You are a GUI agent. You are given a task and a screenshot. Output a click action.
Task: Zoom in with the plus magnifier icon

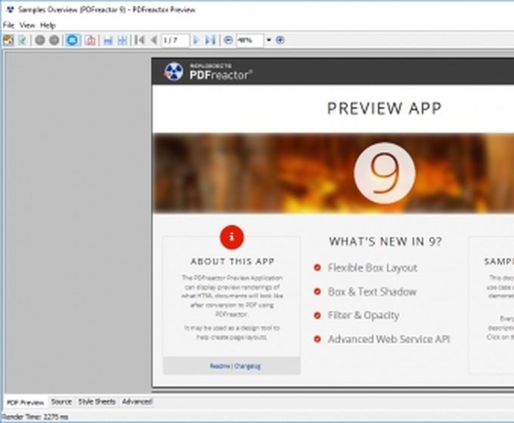280,40
